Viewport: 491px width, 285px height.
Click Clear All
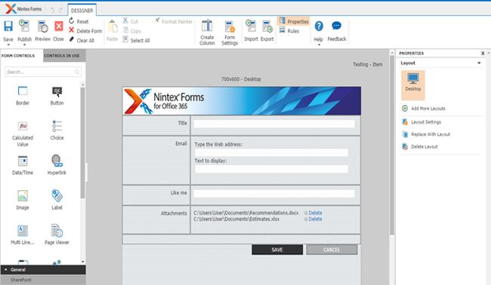(82, 40)
